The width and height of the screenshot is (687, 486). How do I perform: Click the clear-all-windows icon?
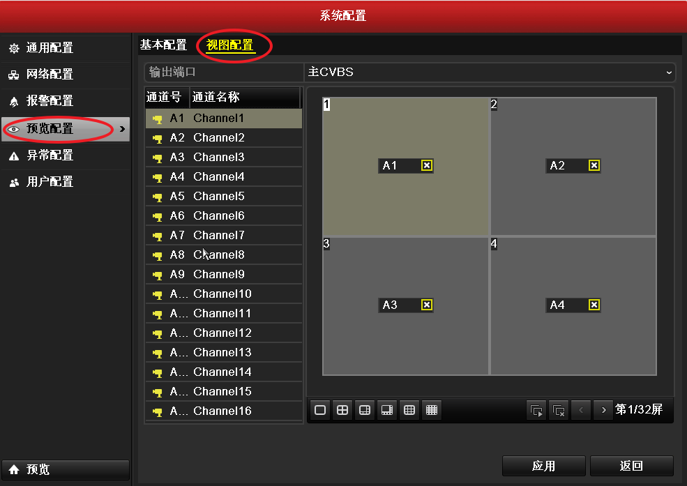(559, 410)
